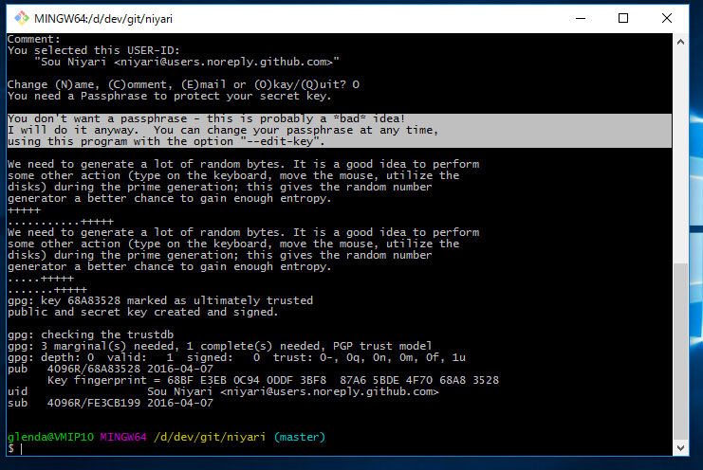Click 'public and secret key created' line
Image resolution: width=703 pixels, height=470 pixels.
(x=143, y=312)
